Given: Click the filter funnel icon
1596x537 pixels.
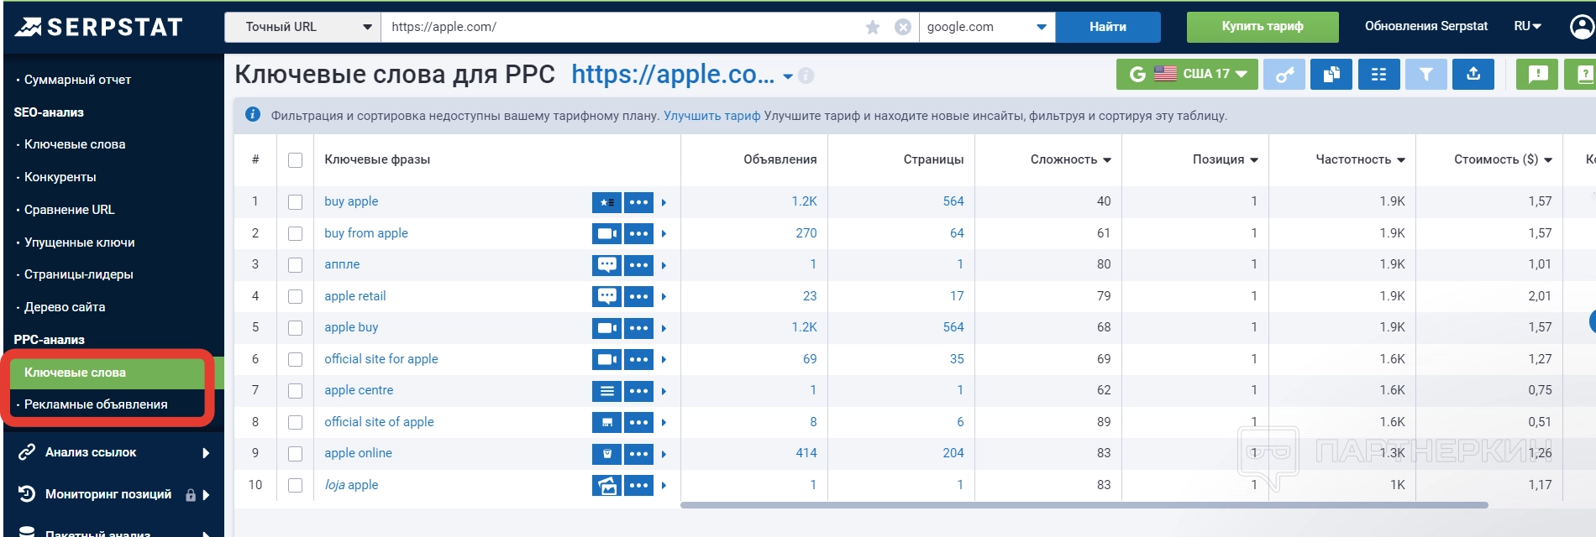Looking at the screenshot, I should coord(1425,75).
